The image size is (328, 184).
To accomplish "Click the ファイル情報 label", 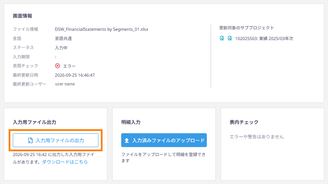I will point(26,29).
